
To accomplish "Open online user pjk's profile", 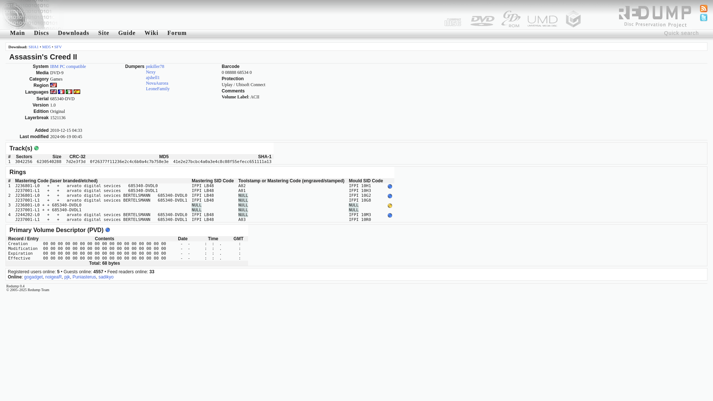I will (67, 277).
